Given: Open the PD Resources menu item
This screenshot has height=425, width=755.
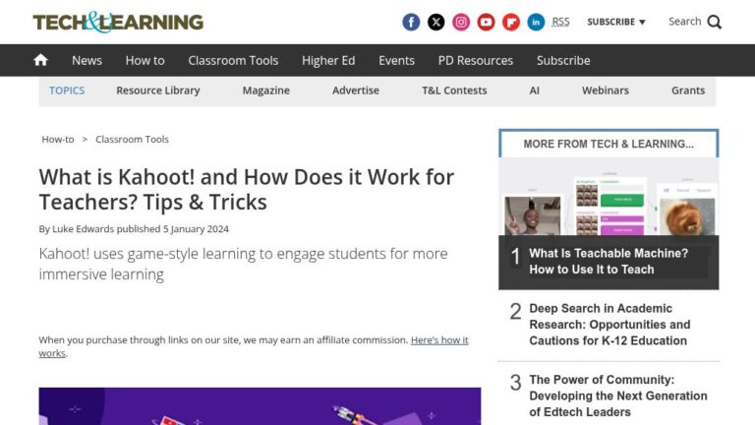Looking at the screenshot, I should [475, 60].
